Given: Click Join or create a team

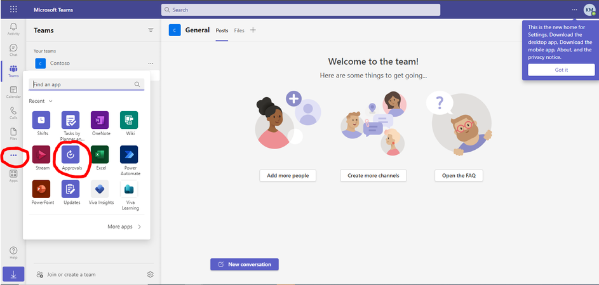Looking at the screenshot, I should (x=65, y=274).
